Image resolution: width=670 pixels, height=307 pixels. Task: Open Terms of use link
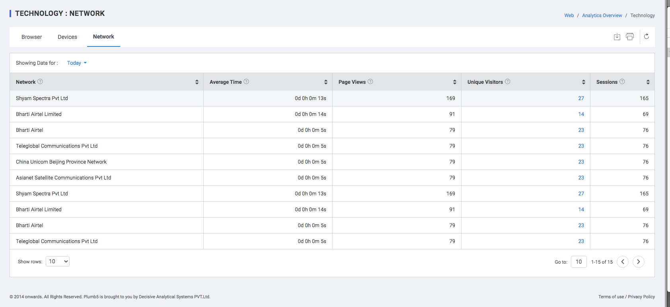611,297
